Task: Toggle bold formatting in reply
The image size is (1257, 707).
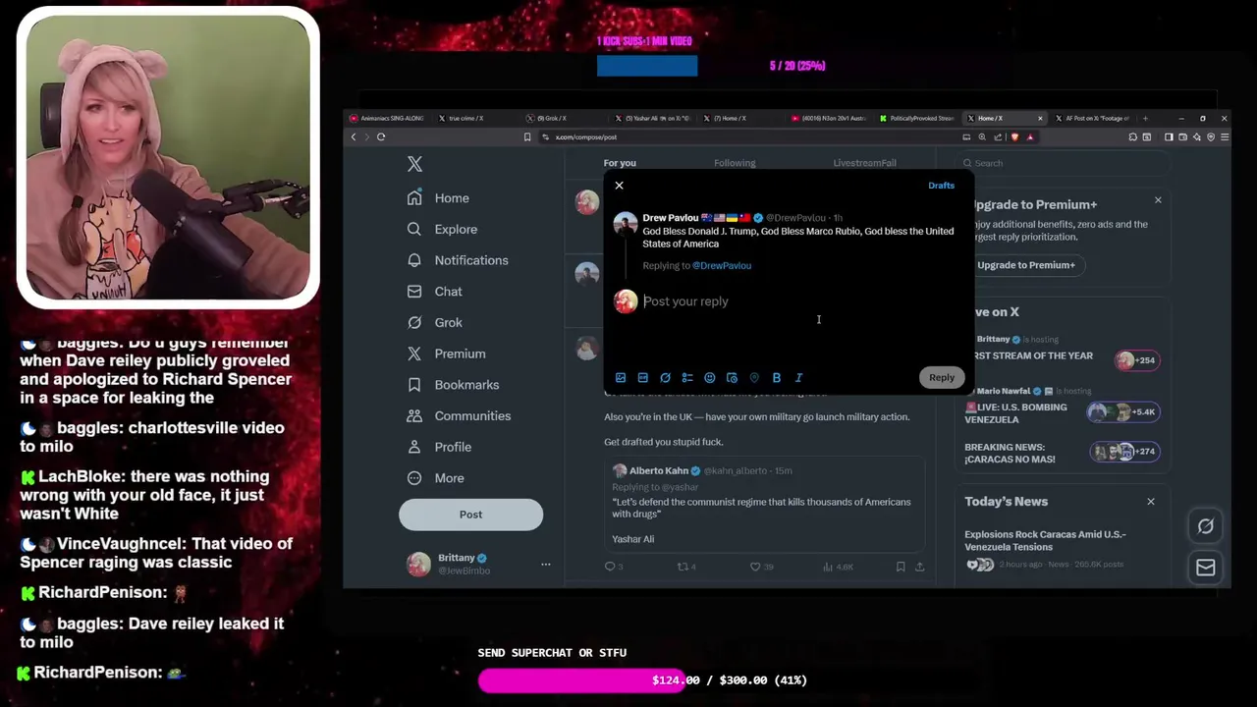Action: click(x=777, y=378)
